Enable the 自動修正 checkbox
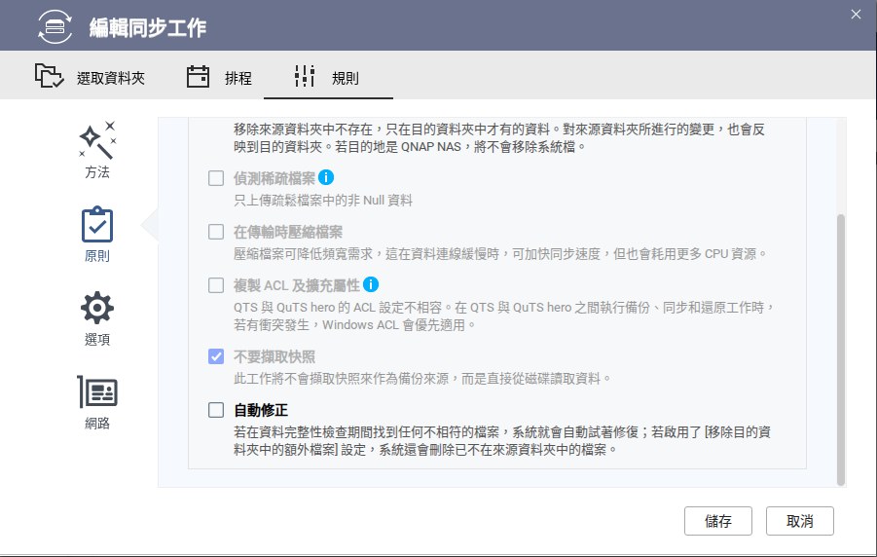The width and height of the screenshot is (877, 557). coord(216,410)
